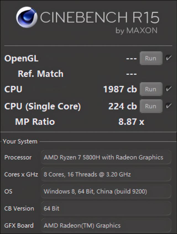Click the Cinebench sphere logo icon
The image size is (177, 234).
coord(27,17)
